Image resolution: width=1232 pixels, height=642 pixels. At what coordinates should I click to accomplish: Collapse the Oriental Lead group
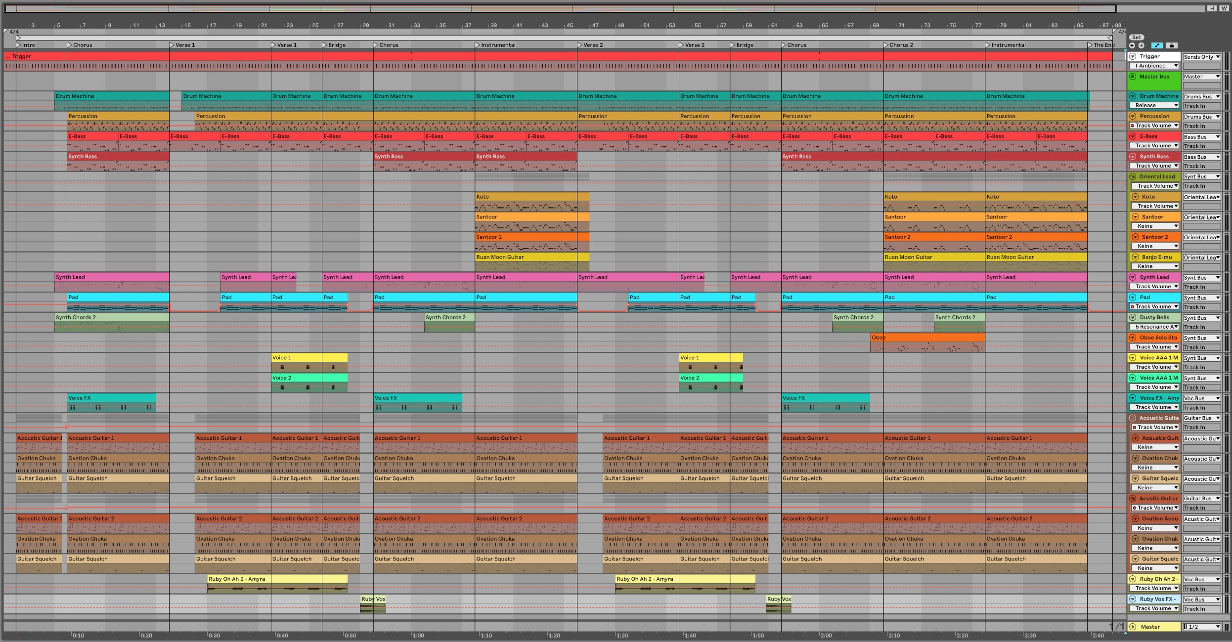click(1133, 176)
